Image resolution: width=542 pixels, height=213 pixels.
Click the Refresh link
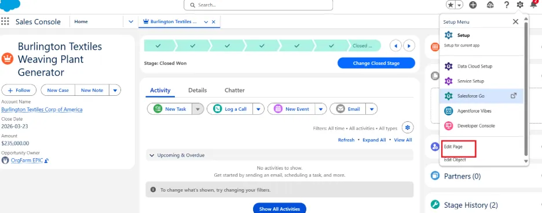346,140
